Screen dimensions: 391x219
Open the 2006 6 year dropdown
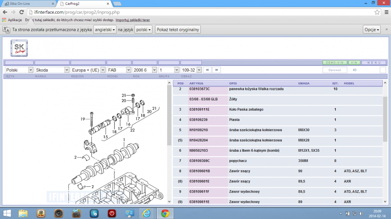click(x=145, y=70)
